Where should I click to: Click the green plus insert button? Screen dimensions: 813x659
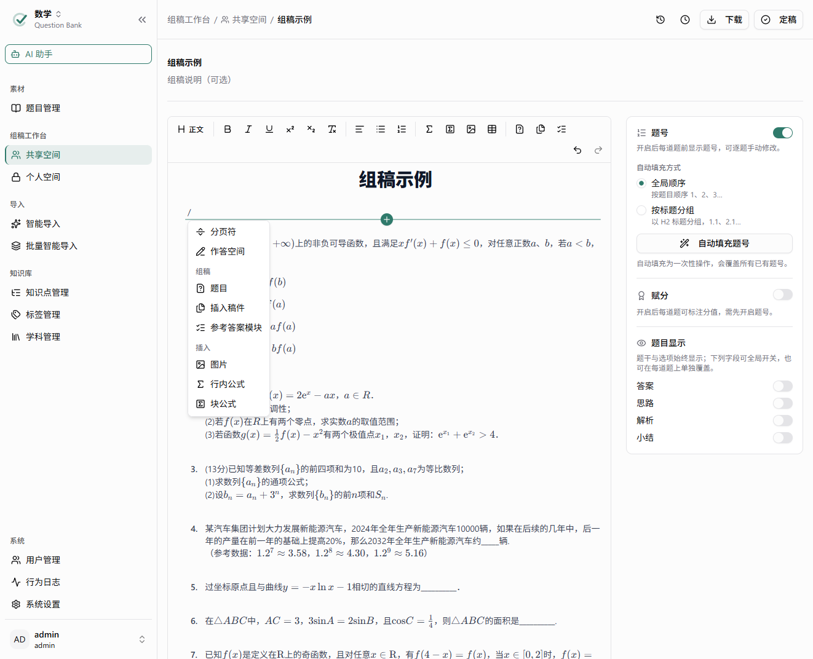click(387, 219)
